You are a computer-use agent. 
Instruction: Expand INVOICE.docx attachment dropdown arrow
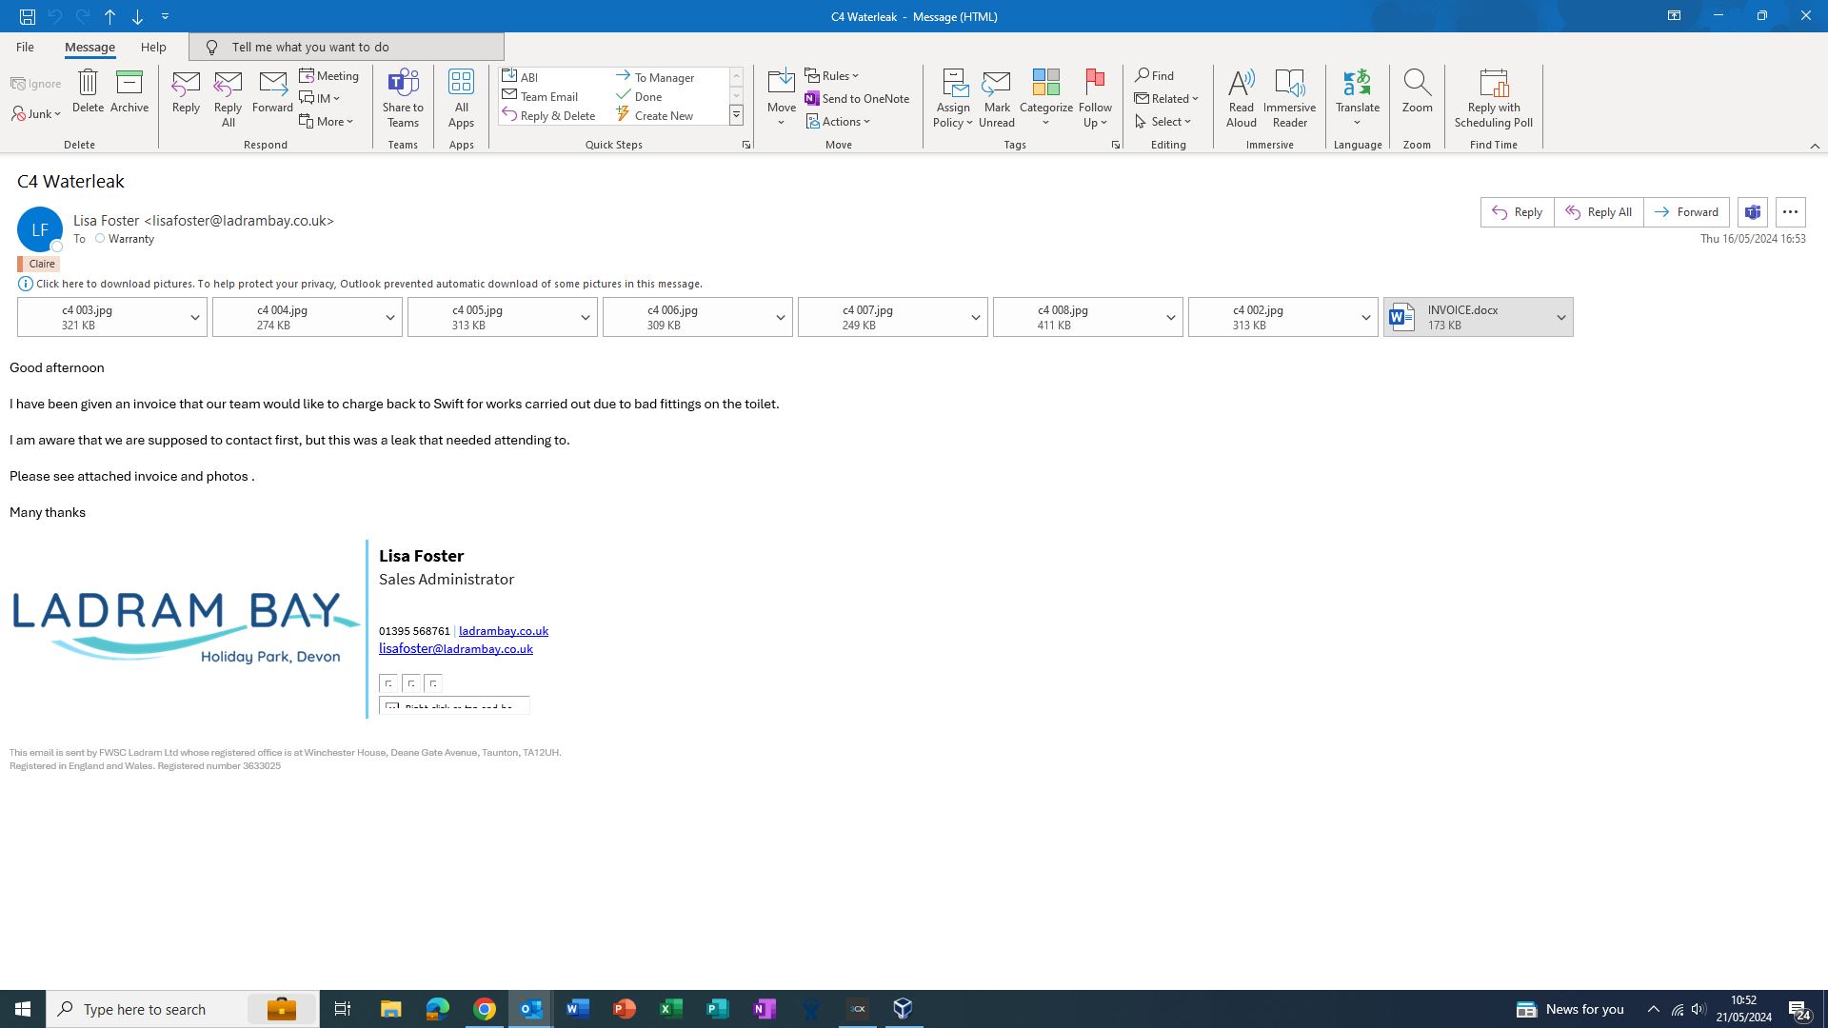click(1560, 318)
